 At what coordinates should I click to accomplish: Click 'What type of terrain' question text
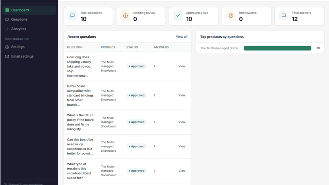point(79,171)
